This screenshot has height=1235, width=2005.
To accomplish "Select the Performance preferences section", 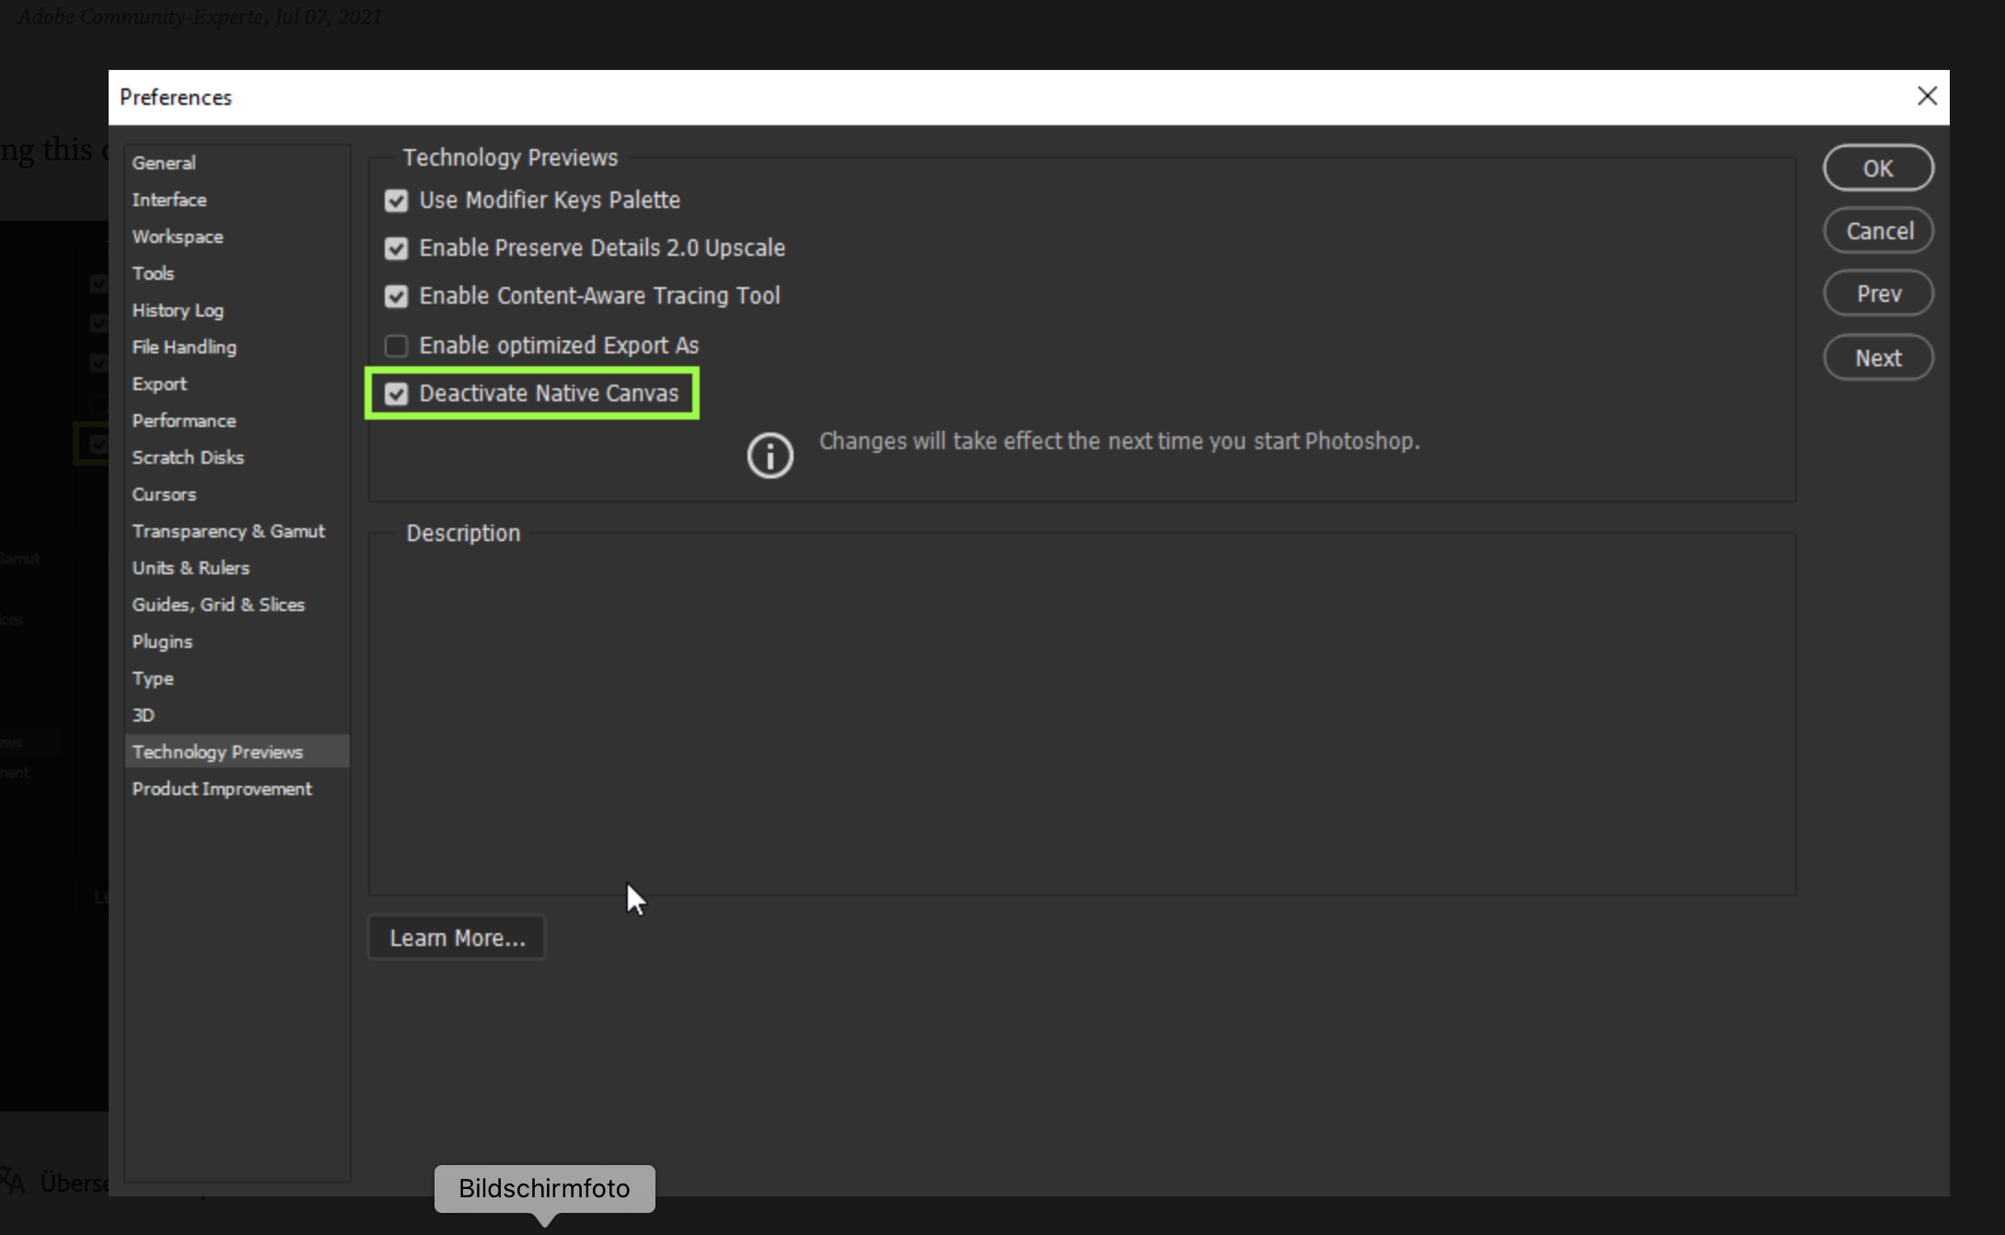I will coord(184,421).
